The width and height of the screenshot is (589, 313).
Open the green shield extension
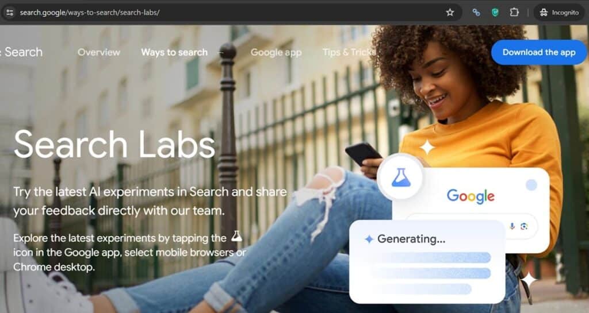coord(495,13)
